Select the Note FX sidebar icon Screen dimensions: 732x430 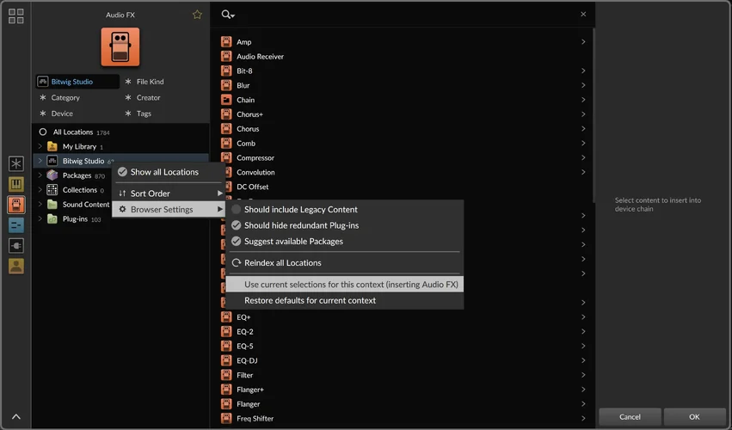[x=15, y=225]
